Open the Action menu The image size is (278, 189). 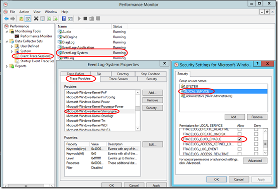[x=24, y=12]
